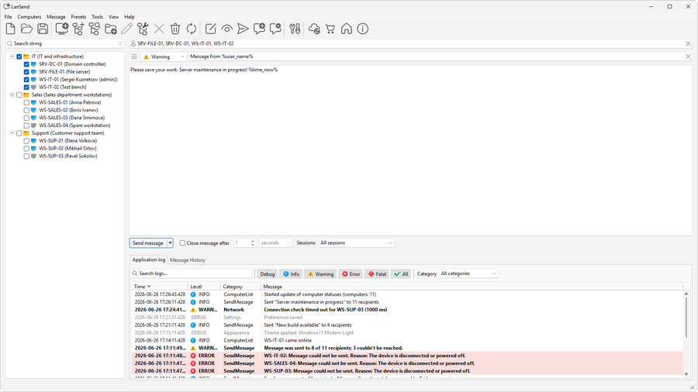The width and height of the screenshot is (698, 392).
Task: Click the speech bubble with gear icon
Action: 275,29
